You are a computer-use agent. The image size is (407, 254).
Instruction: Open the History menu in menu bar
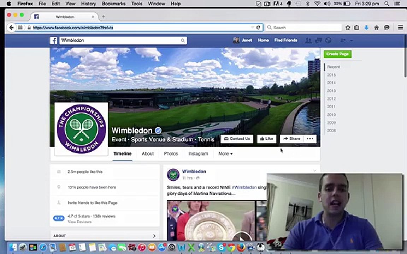pos(89,4)
